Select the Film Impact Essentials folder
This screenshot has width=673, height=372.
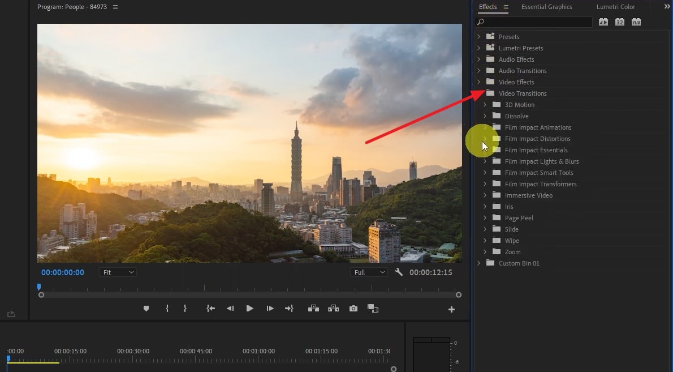pos(536,150)
